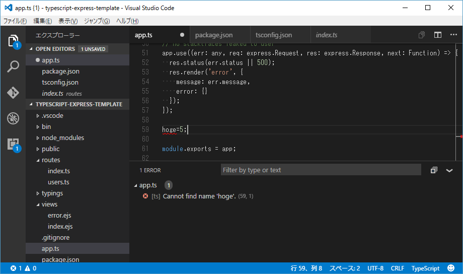Click line and column indicator 行 59、列 8
This screenshot has height=274, width=463.
[306, 268]
